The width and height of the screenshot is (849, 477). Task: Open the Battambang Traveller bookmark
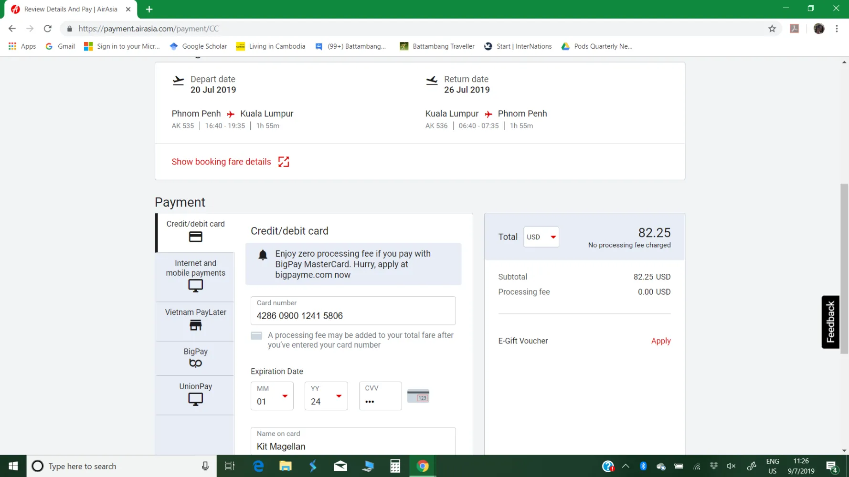pos(437,46)
